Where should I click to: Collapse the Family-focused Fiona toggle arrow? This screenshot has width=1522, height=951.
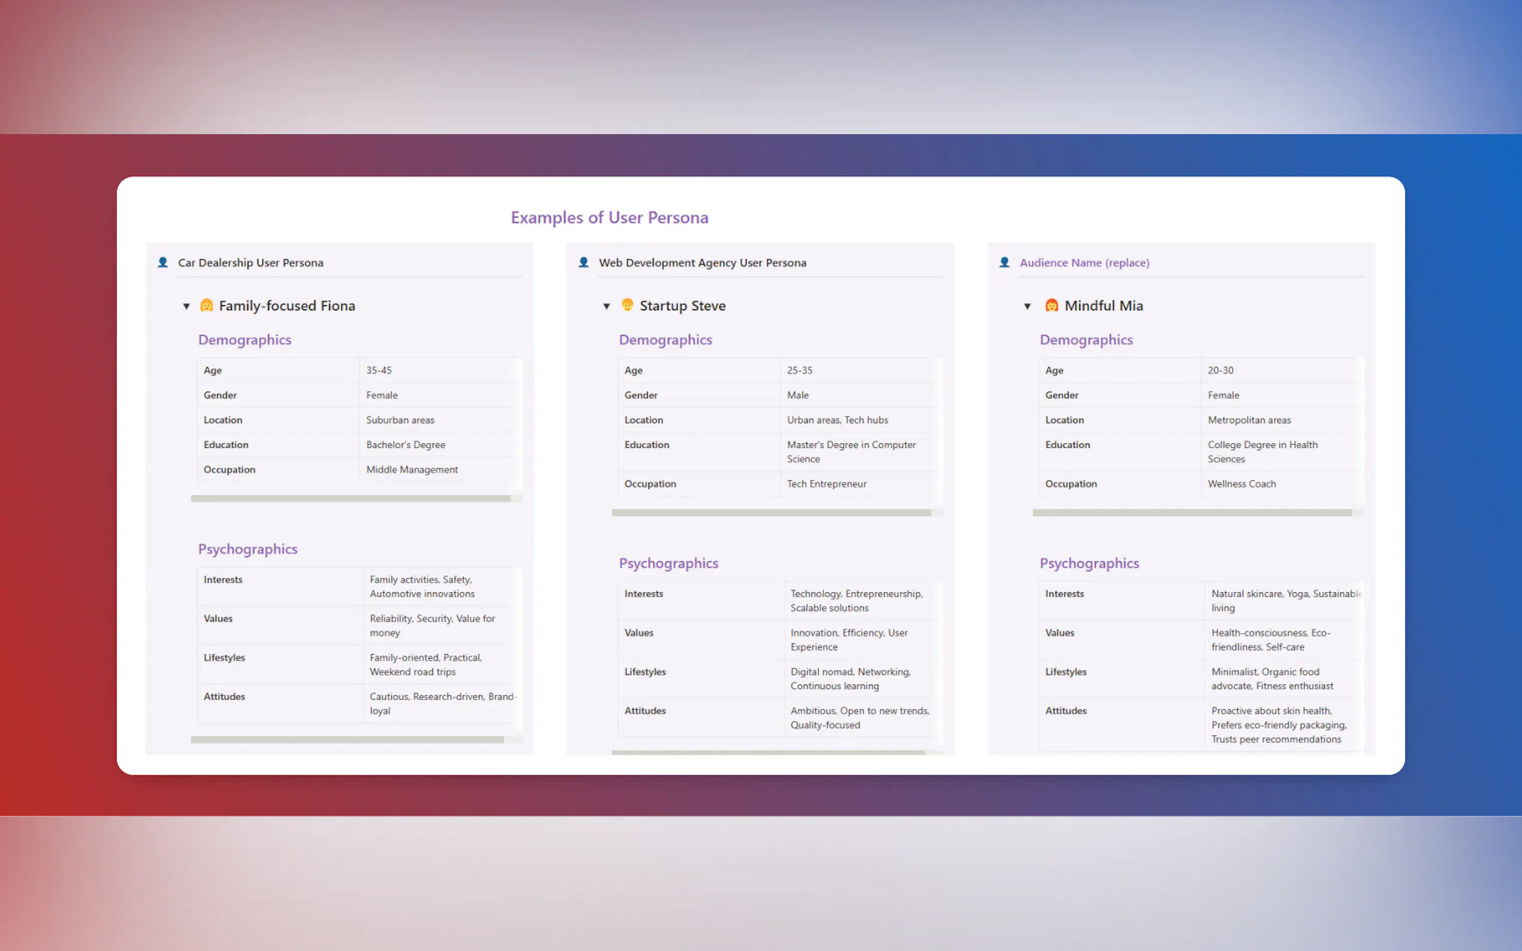coord(186,306)
